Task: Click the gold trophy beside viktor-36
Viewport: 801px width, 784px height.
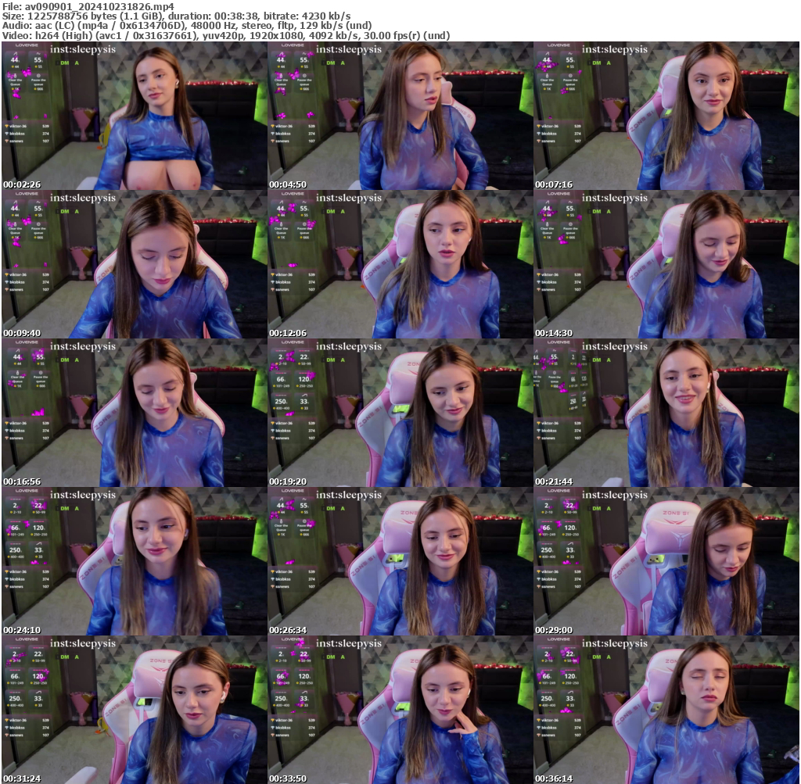Action: point(6,126)
